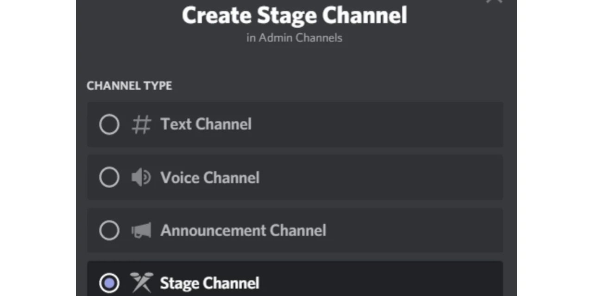Click the "CHANNEL TYPE" section header
The height and width of the screenshot is (296, 593).
tap(129, 86)
